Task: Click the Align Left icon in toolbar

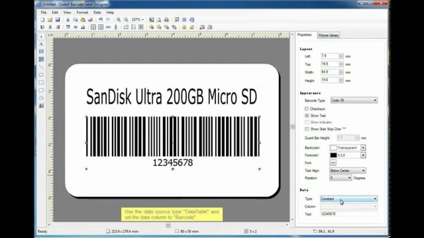Action: tap(42, 27)
